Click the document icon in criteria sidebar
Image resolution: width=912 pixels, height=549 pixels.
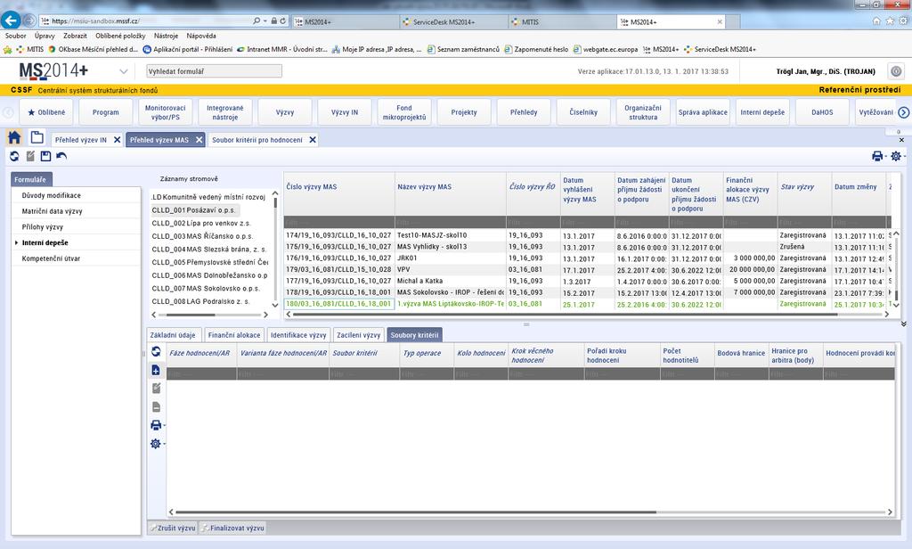(x=156, y=407)
